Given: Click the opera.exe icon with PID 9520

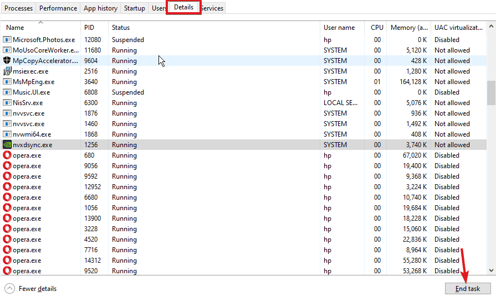Looking at the screenshot, I should click(7, 270).
